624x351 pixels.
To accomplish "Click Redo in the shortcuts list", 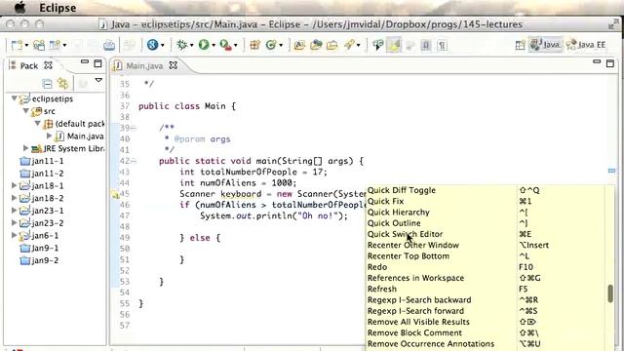I will click(377, 267).
